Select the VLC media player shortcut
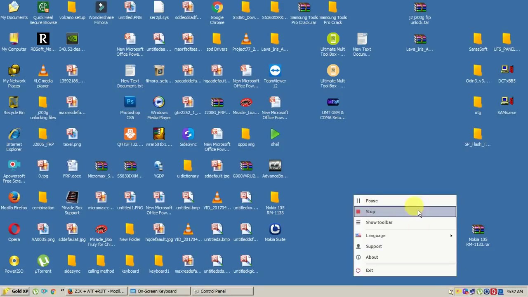 (43, 76)
